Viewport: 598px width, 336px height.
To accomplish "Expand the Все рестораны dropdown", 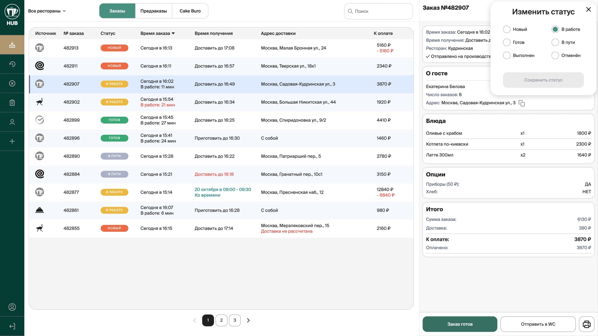I will pyautogui.click(x=47, y=11).
